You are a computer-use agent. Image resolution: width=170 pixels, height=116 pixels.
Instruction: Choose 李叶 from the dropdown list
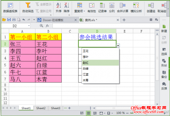[100, 57]
